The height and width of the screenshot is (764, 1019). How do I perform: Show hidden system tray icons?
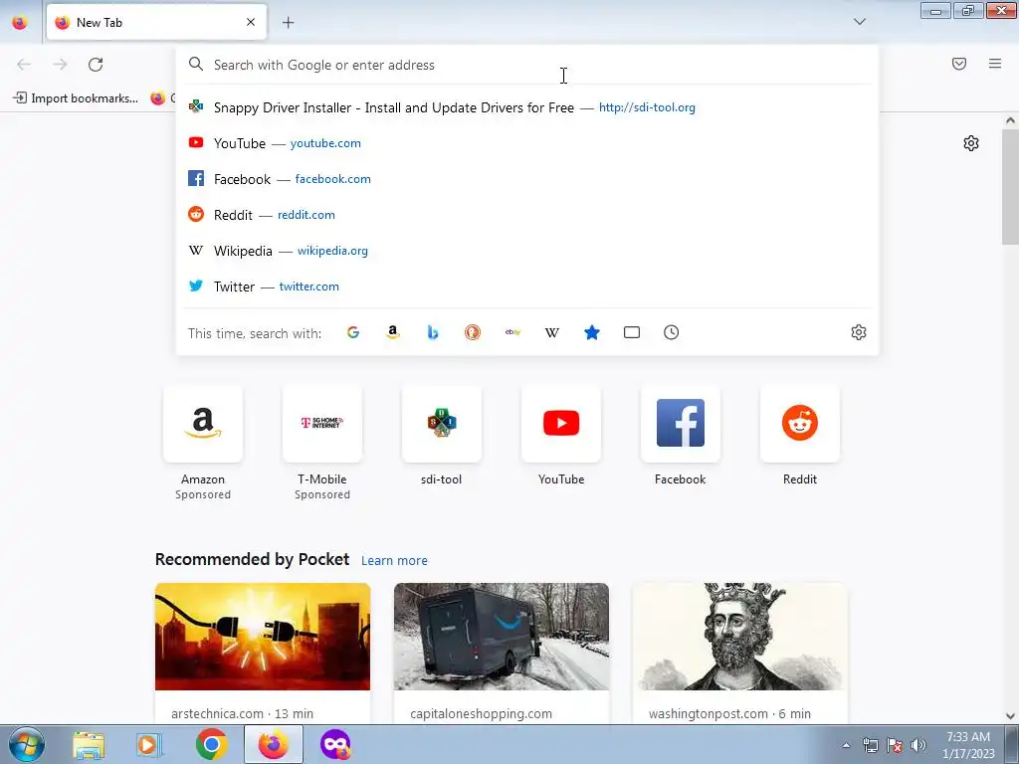[846, 745]
